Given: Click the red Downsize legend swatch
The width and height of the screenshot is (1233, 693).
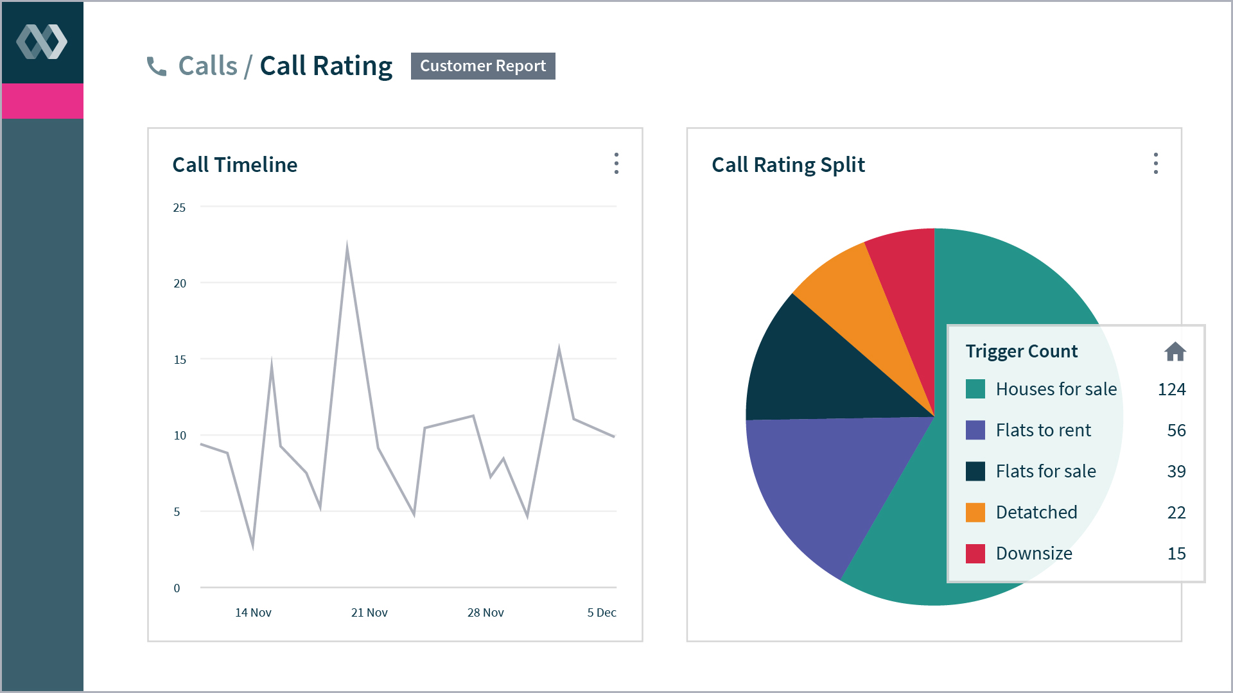Looking at the screenshot, I should pos(975,553).
